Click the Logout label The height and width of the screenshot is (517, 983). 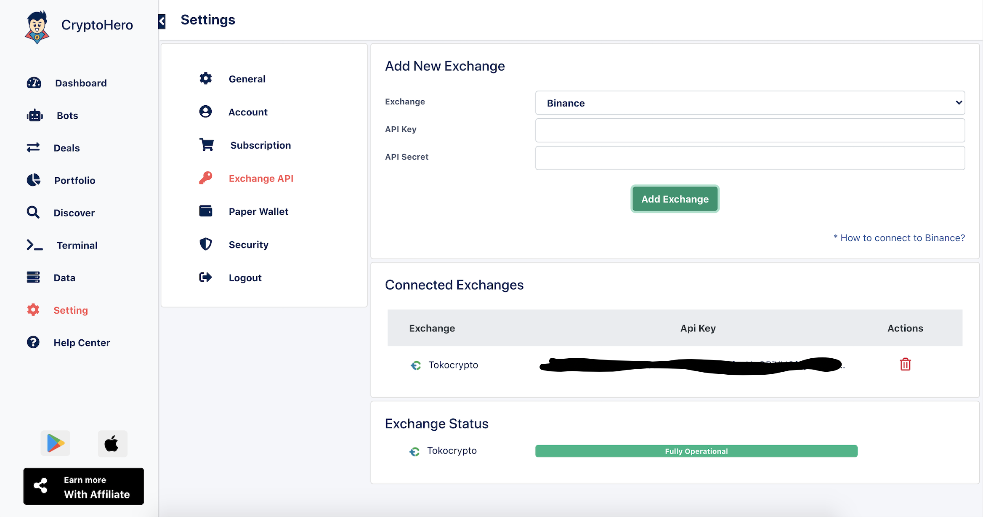pos(245,278)
